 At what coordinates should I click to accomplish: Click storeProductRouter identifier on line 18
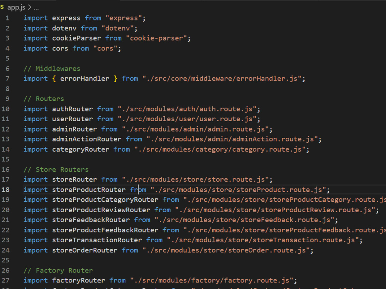click(x=89, y=189)
